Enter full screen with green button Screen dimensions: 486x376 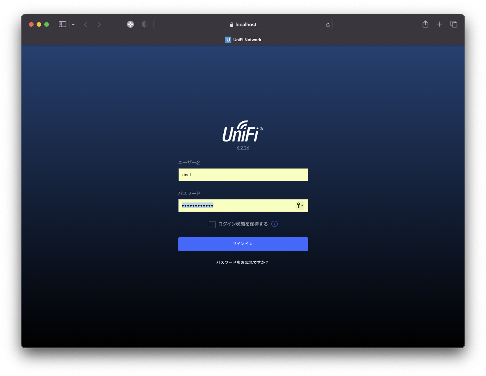tap(47, 24)
